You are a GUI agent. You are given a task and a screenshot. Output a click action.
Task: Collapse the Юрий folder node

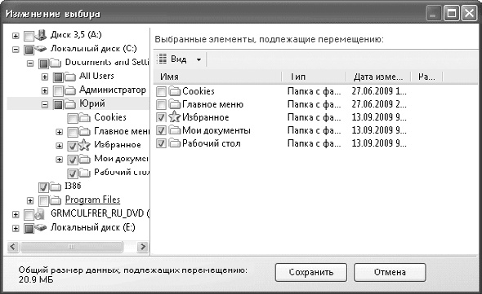45,104
